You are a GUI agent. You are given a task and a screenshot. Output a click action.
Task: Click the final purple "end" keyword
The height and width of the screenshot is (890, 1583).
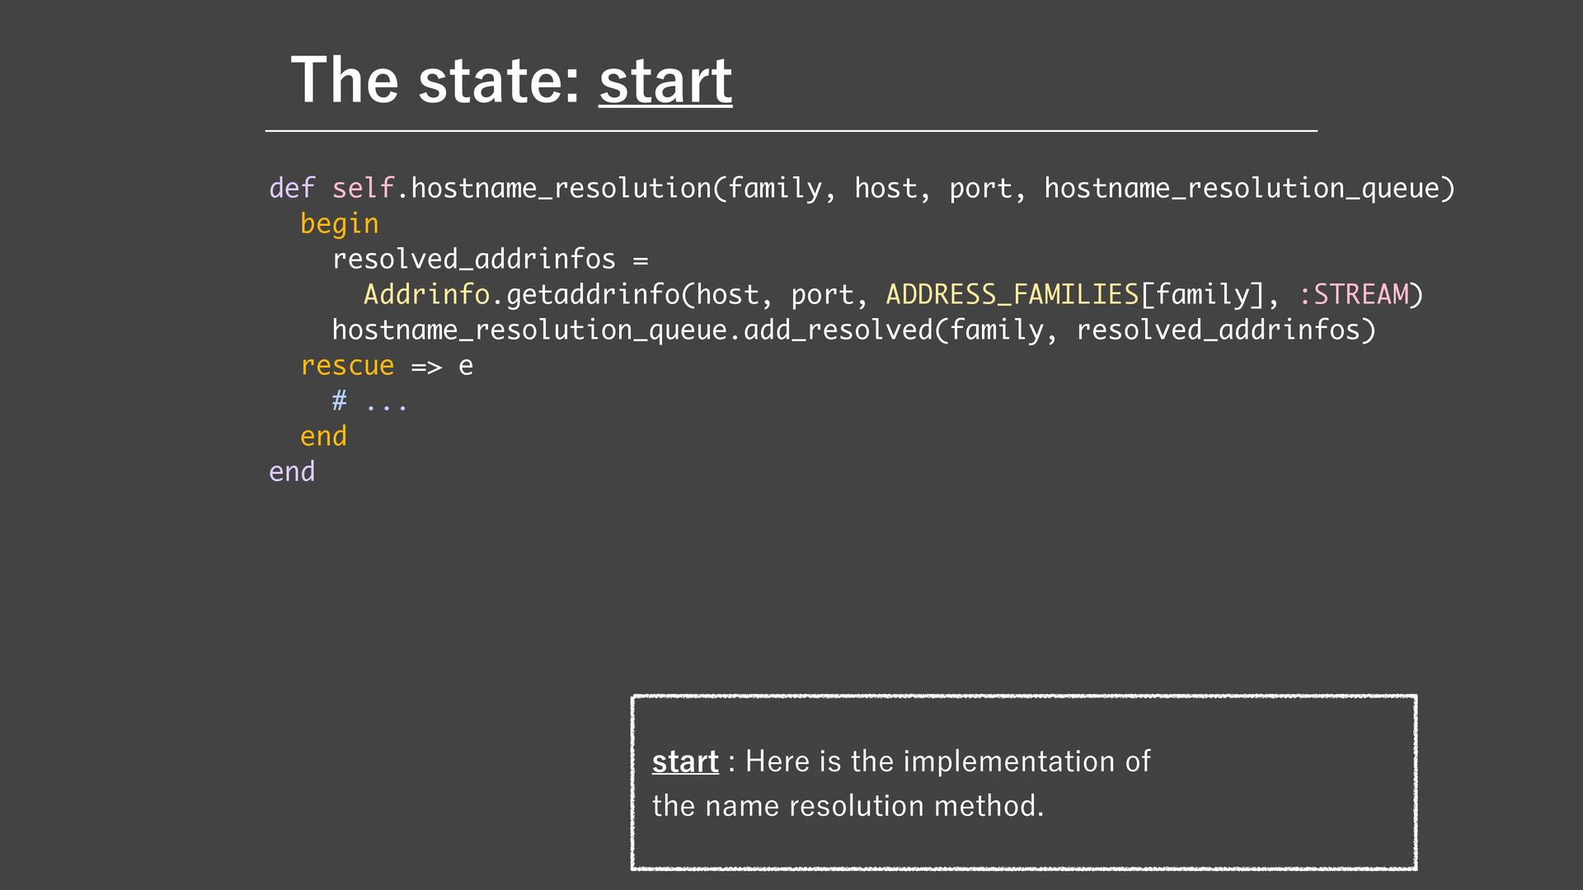pyautogui.click(x=292, y=472)
